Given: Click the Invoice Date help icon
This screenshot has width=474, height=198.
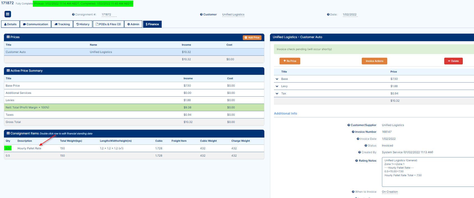Looking at the screenshot, I should point(358,139).
